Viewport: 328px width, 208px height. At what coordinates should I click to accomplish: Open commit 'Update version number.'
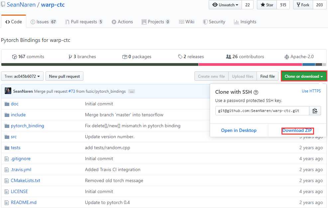coord(110,137)
